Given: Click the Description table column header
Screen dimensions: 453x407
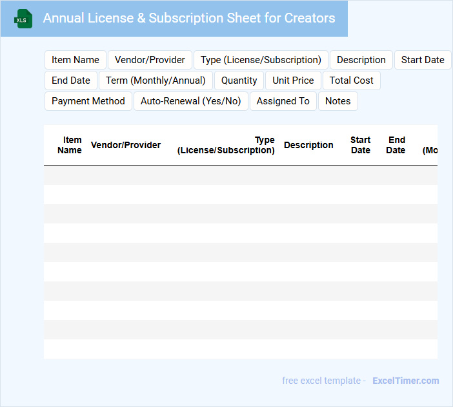Looking at the screenshot, I should point(308,145).
